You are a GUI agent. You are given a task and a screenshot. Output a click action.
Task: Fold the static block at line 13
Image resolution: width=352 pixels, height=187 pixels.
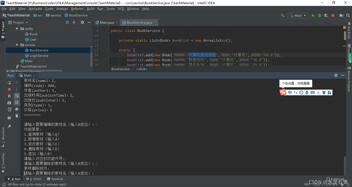pos(109,50)
